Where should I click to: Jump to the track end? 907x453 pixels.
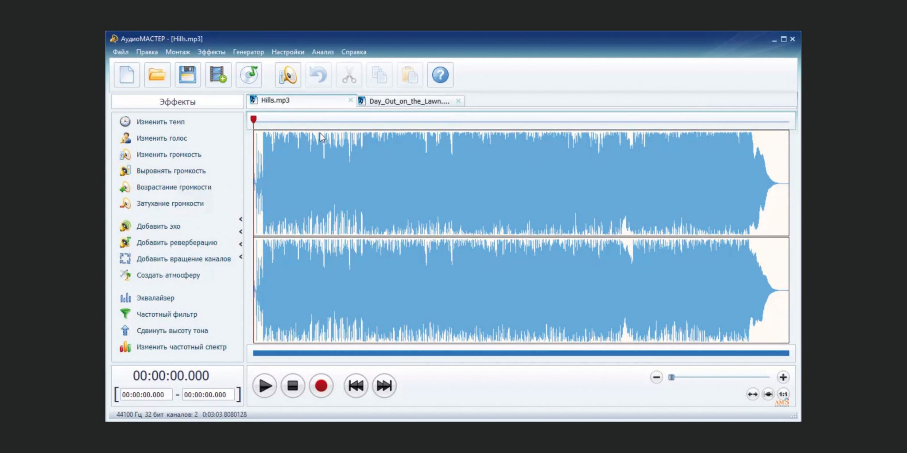pos(384,386)
